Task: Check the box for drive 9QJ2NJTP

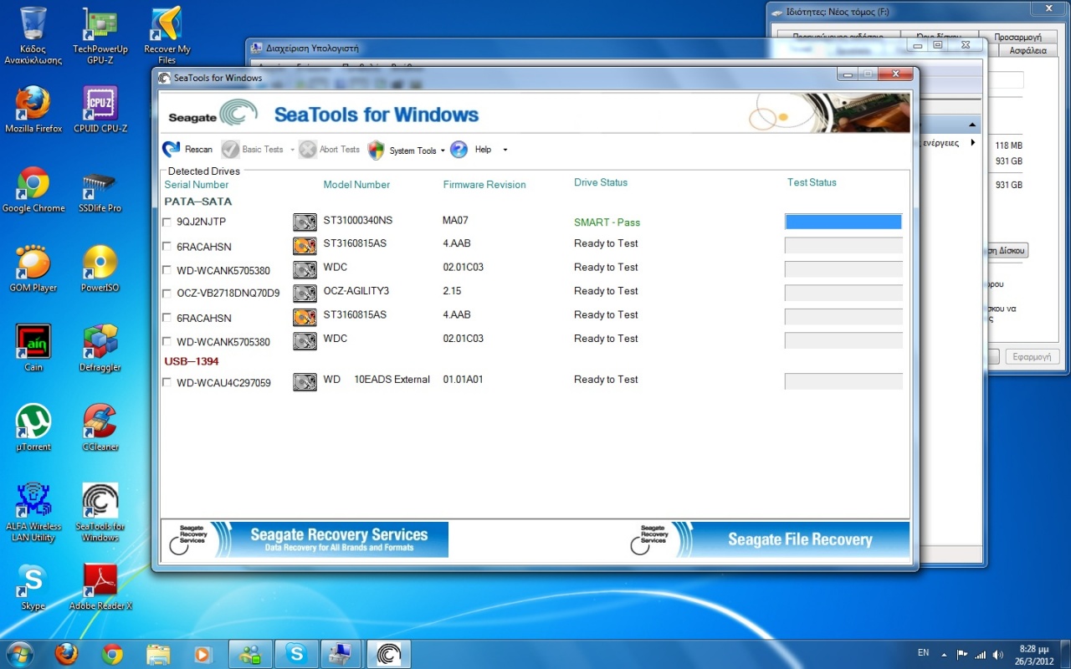Action: 167,222
